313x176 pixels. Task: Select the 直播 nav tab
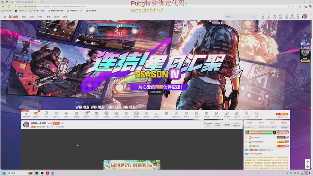(32, 16)
